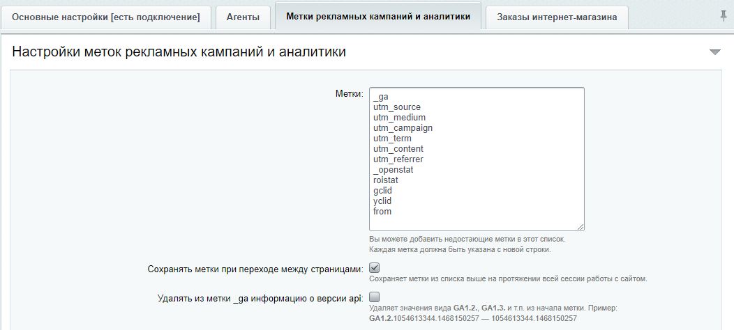Place cursor at the from tag line
This screenshot has width=734, height=330.
[382, 212]
